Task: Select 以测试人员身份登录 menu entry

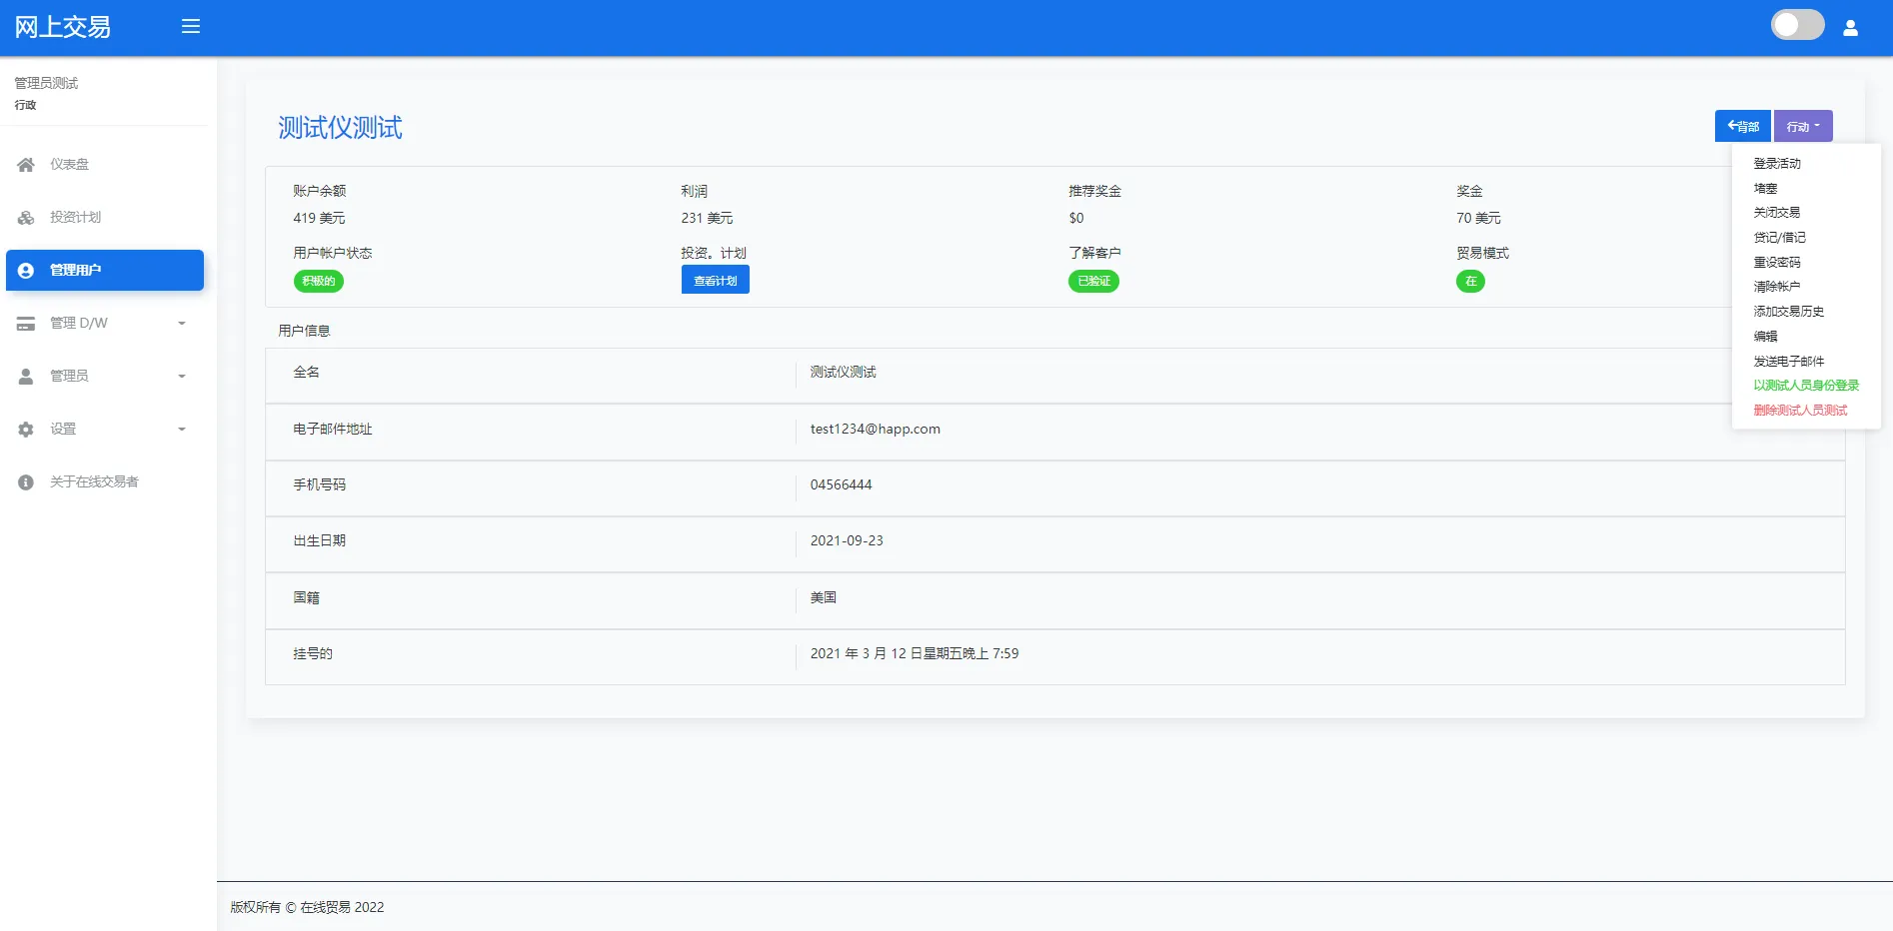Action: (1804, 385)
